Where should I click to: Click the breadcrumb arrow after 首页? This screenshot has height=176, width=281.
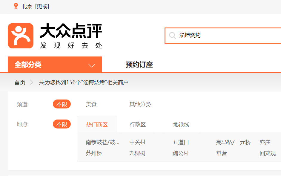click(32, 82)
